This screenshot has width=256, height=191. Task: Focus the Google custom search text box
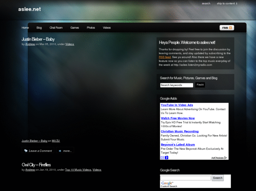186,178
